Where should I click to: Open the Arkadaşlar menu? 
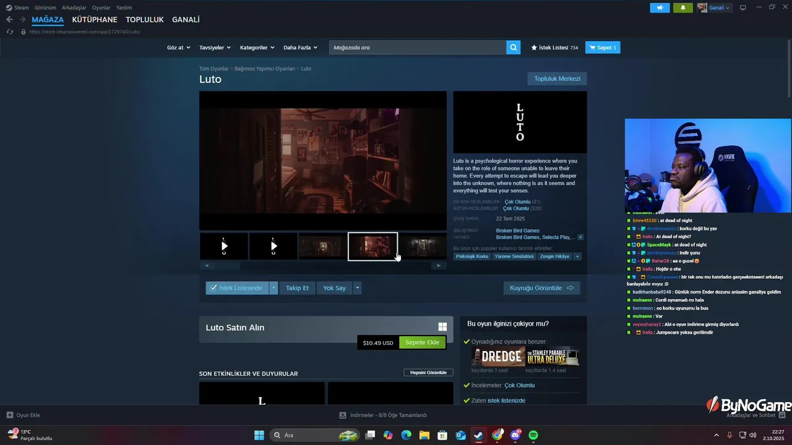pyautogui.click(x=74, y=7)
